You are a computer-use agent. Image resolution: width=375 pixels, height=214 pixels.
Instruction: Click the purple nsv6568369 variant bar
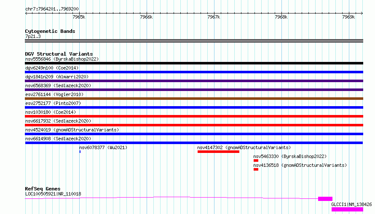pyautogui.click(x=194, y=90)
